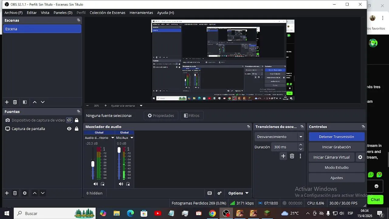Open advanced audio properties gear in mixer

coord(219,193)
